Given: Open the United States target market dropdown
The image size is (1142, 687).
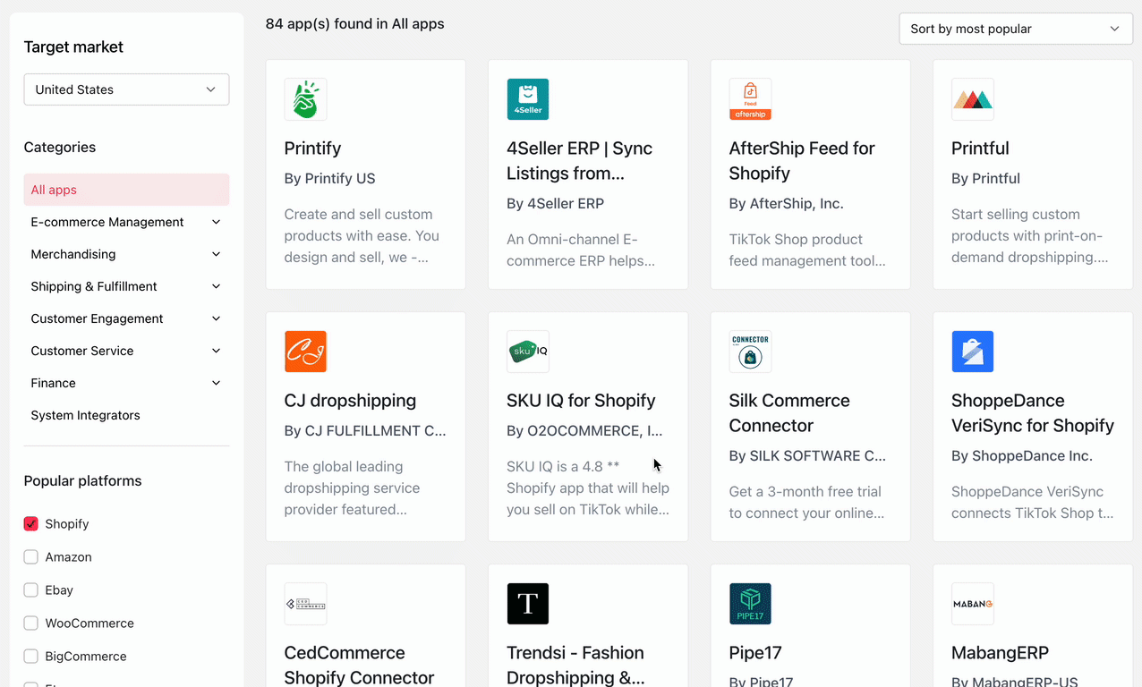Looking at the screenshot, I should (126, 89).
